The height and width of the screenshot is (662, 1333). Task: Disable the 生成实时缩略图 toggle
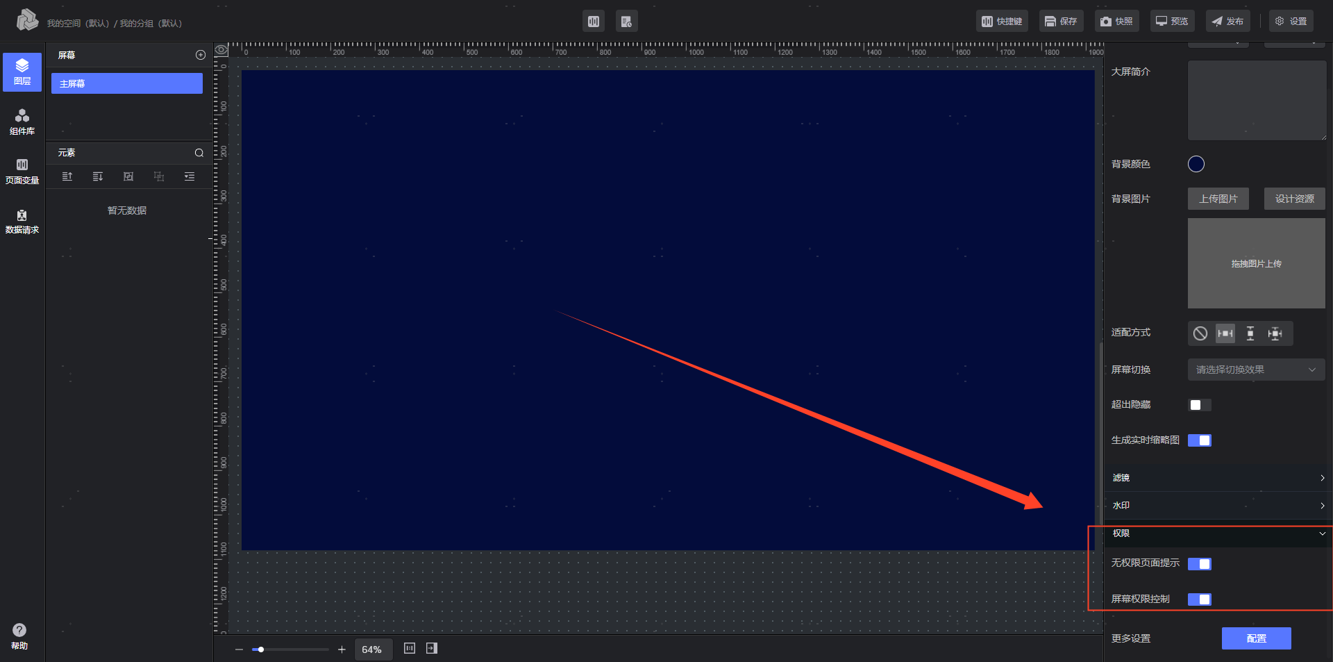(x=1199, y=440)
